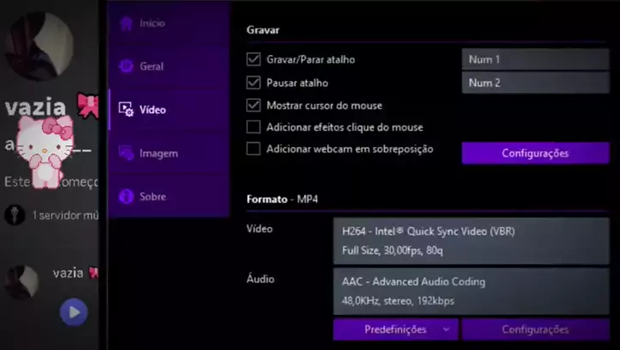Toggle the Pausar atalho checkbox
620x350 pixels.
[x=253, y=83]
